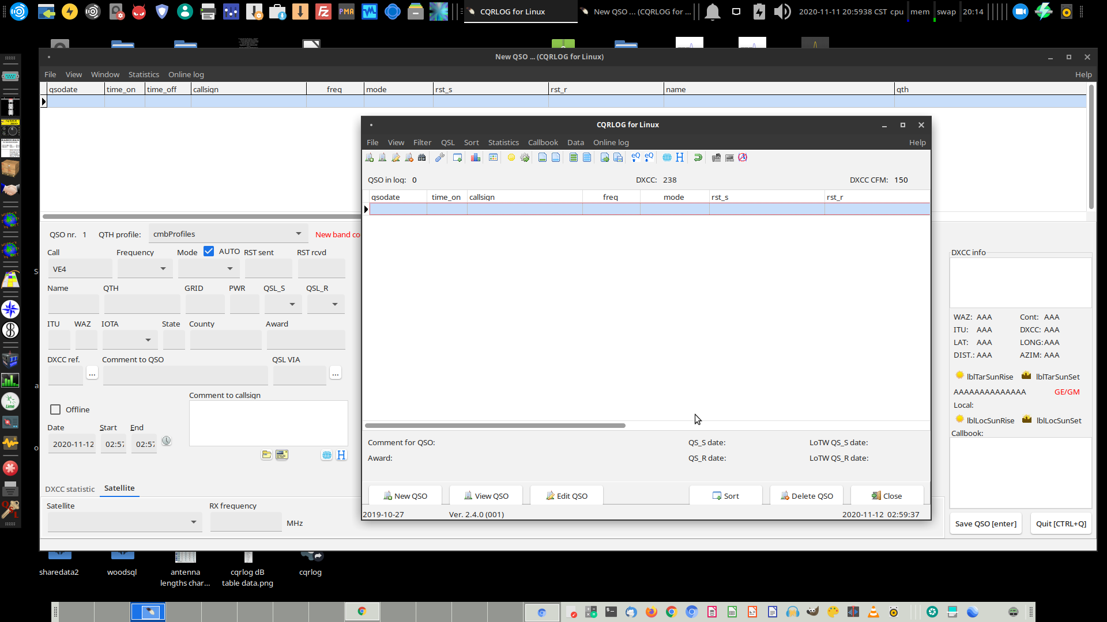This screenshot has width=1107, height=622.
Task: Click the Comment to callsign text area
Action: point(269,423)
